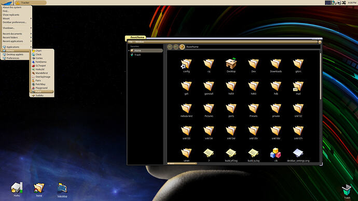Open the hd59 folder
Screen dimensions: 358x201
click(x=231, y=87)
